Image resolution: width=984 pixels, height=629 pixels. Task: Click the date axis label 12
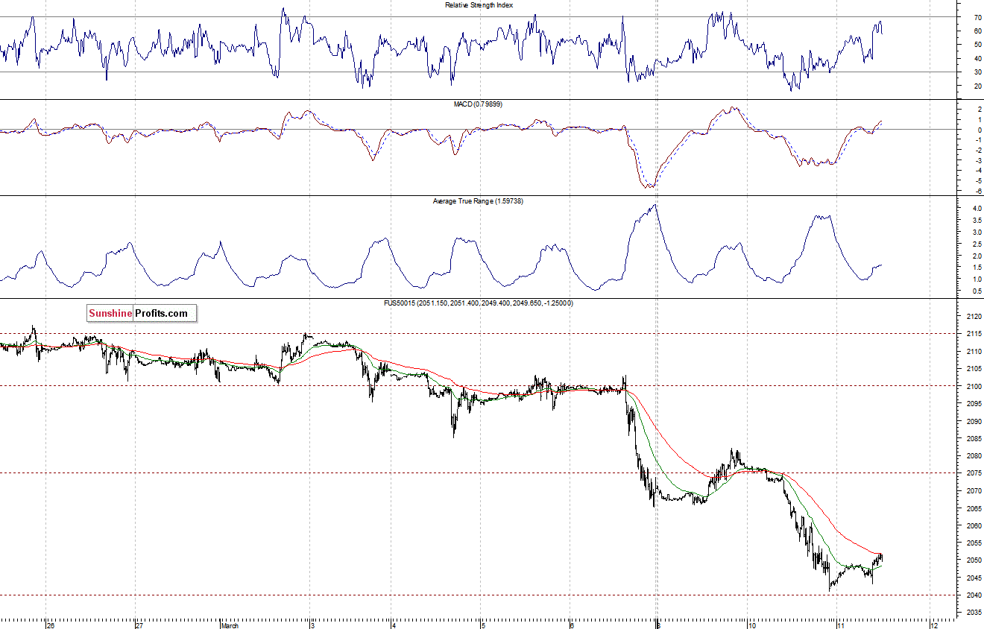coord(935,625)
